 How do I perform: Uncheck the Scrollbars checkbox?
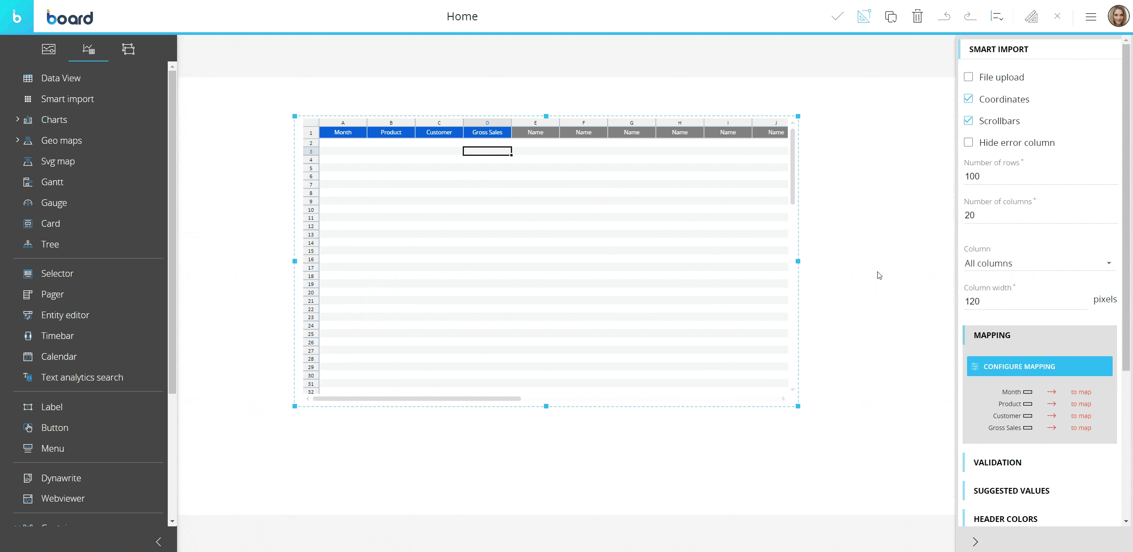[968, 120]
